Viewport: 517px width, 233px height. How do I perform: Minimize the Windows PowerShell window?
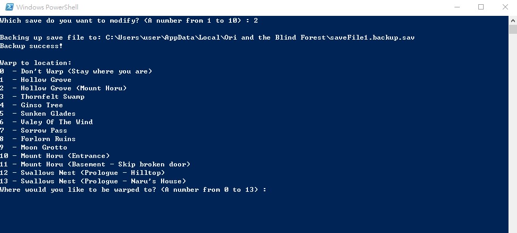(457, 7)
